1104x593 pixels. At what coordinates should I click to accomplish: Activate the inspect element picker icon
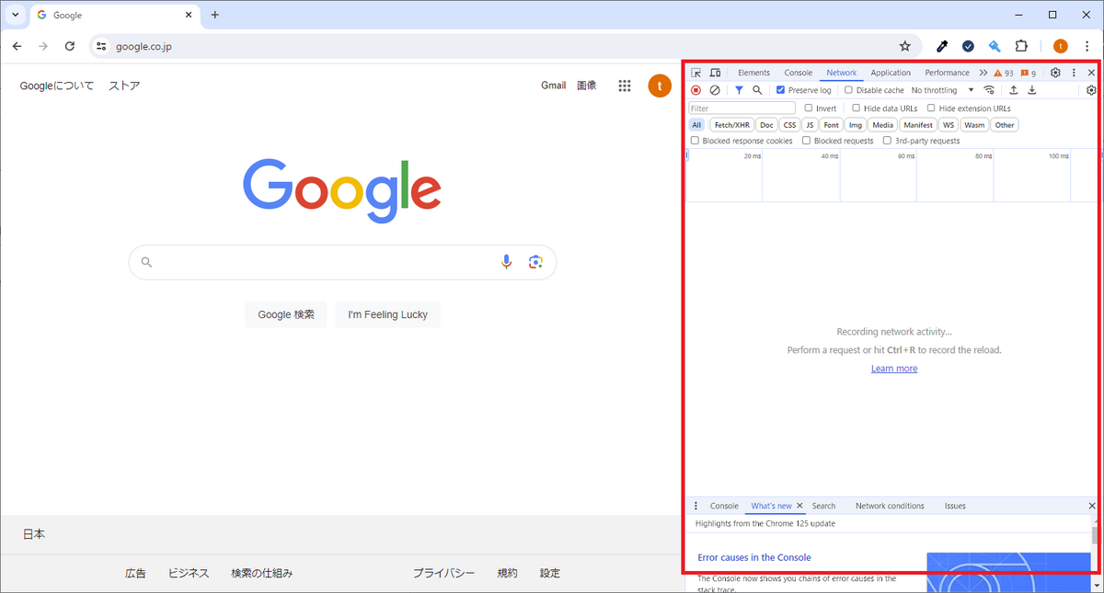(x=696, y=73)
